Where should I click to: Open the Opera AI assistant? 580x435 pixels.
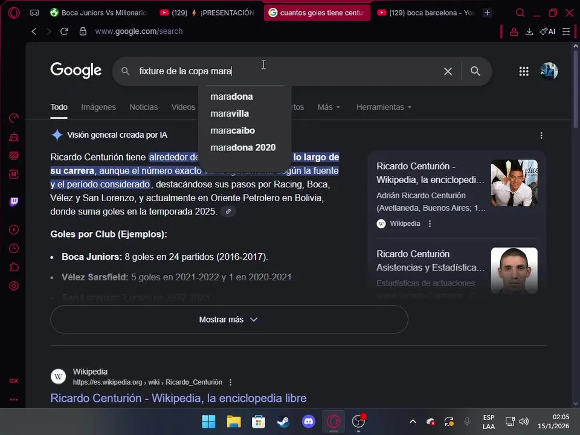(547, 31)
